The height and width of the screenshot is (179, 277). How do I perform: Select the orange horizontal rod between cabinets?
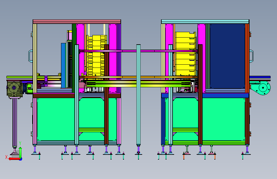[x=138, y=77]
